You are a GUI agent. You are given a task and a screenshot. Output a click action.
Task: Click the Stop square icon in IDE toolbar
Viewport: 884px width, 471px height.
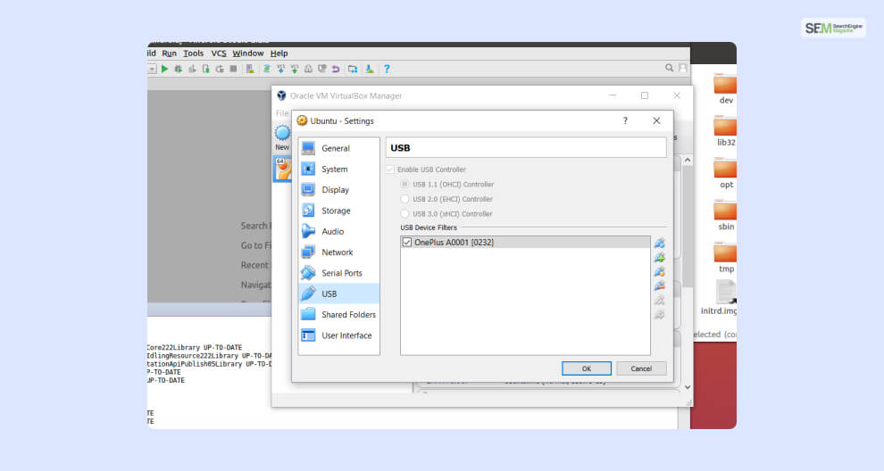[x=233, y=69]
